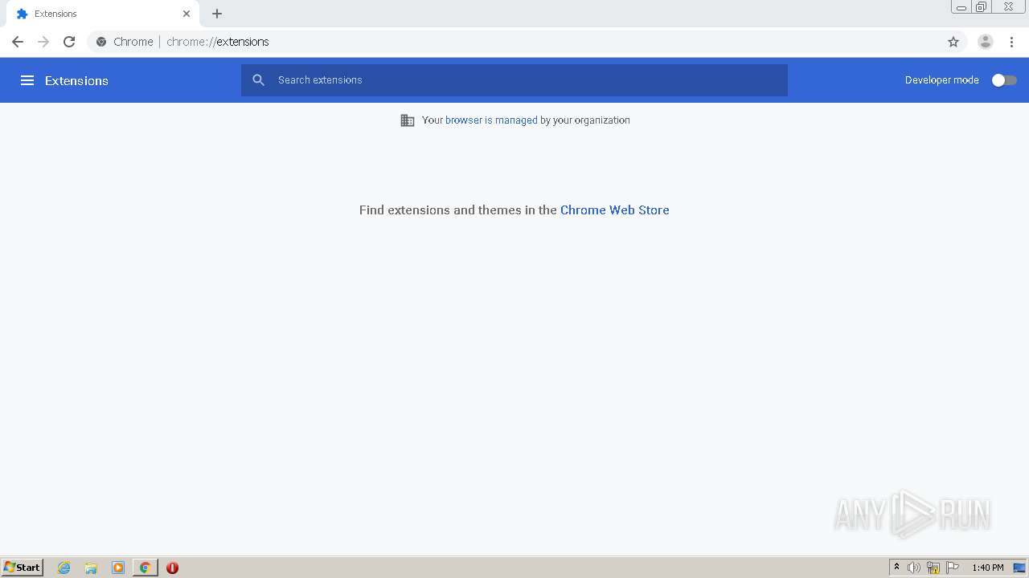Image resolution: width=1029 pixels, height=578 pixels.
Task: Click the Show desktop tray button
Action: [1020, 568]
